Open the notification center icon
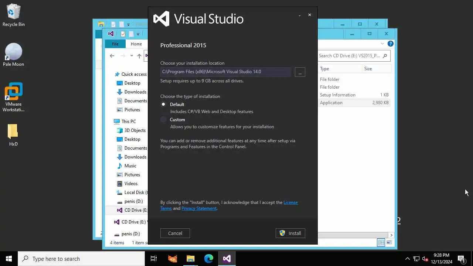Image resolution: width=473 pixels, height=266 pixels. click(461, 259)
